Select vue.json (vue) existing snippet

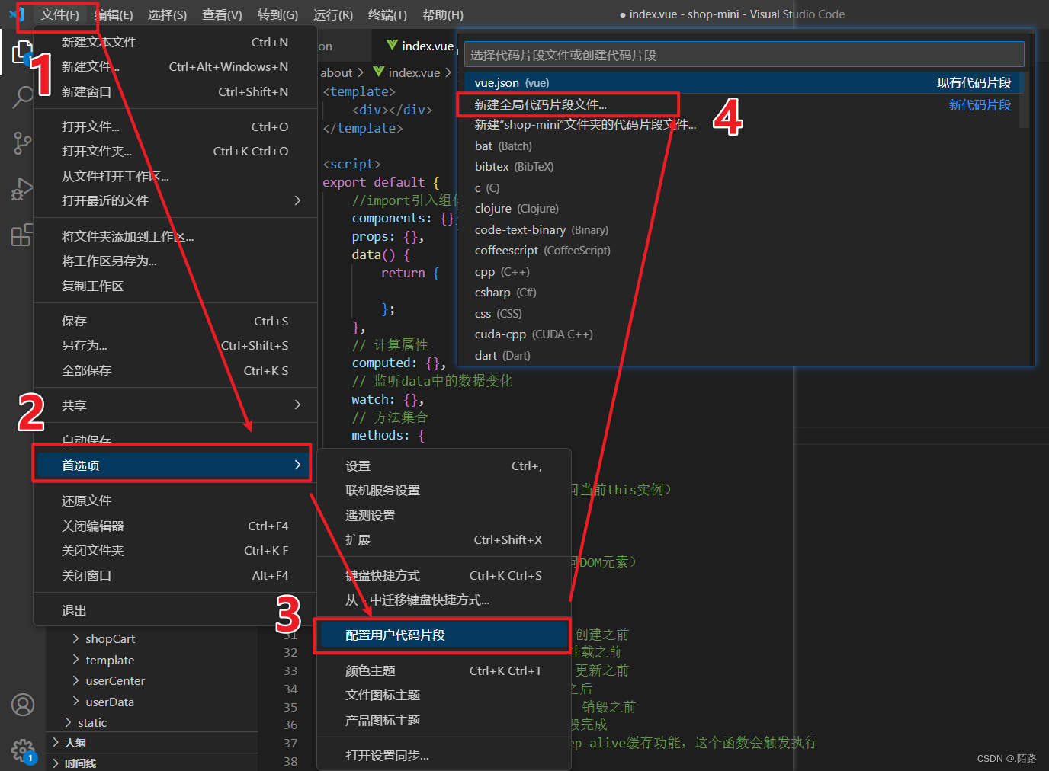(x=741, y=82)
